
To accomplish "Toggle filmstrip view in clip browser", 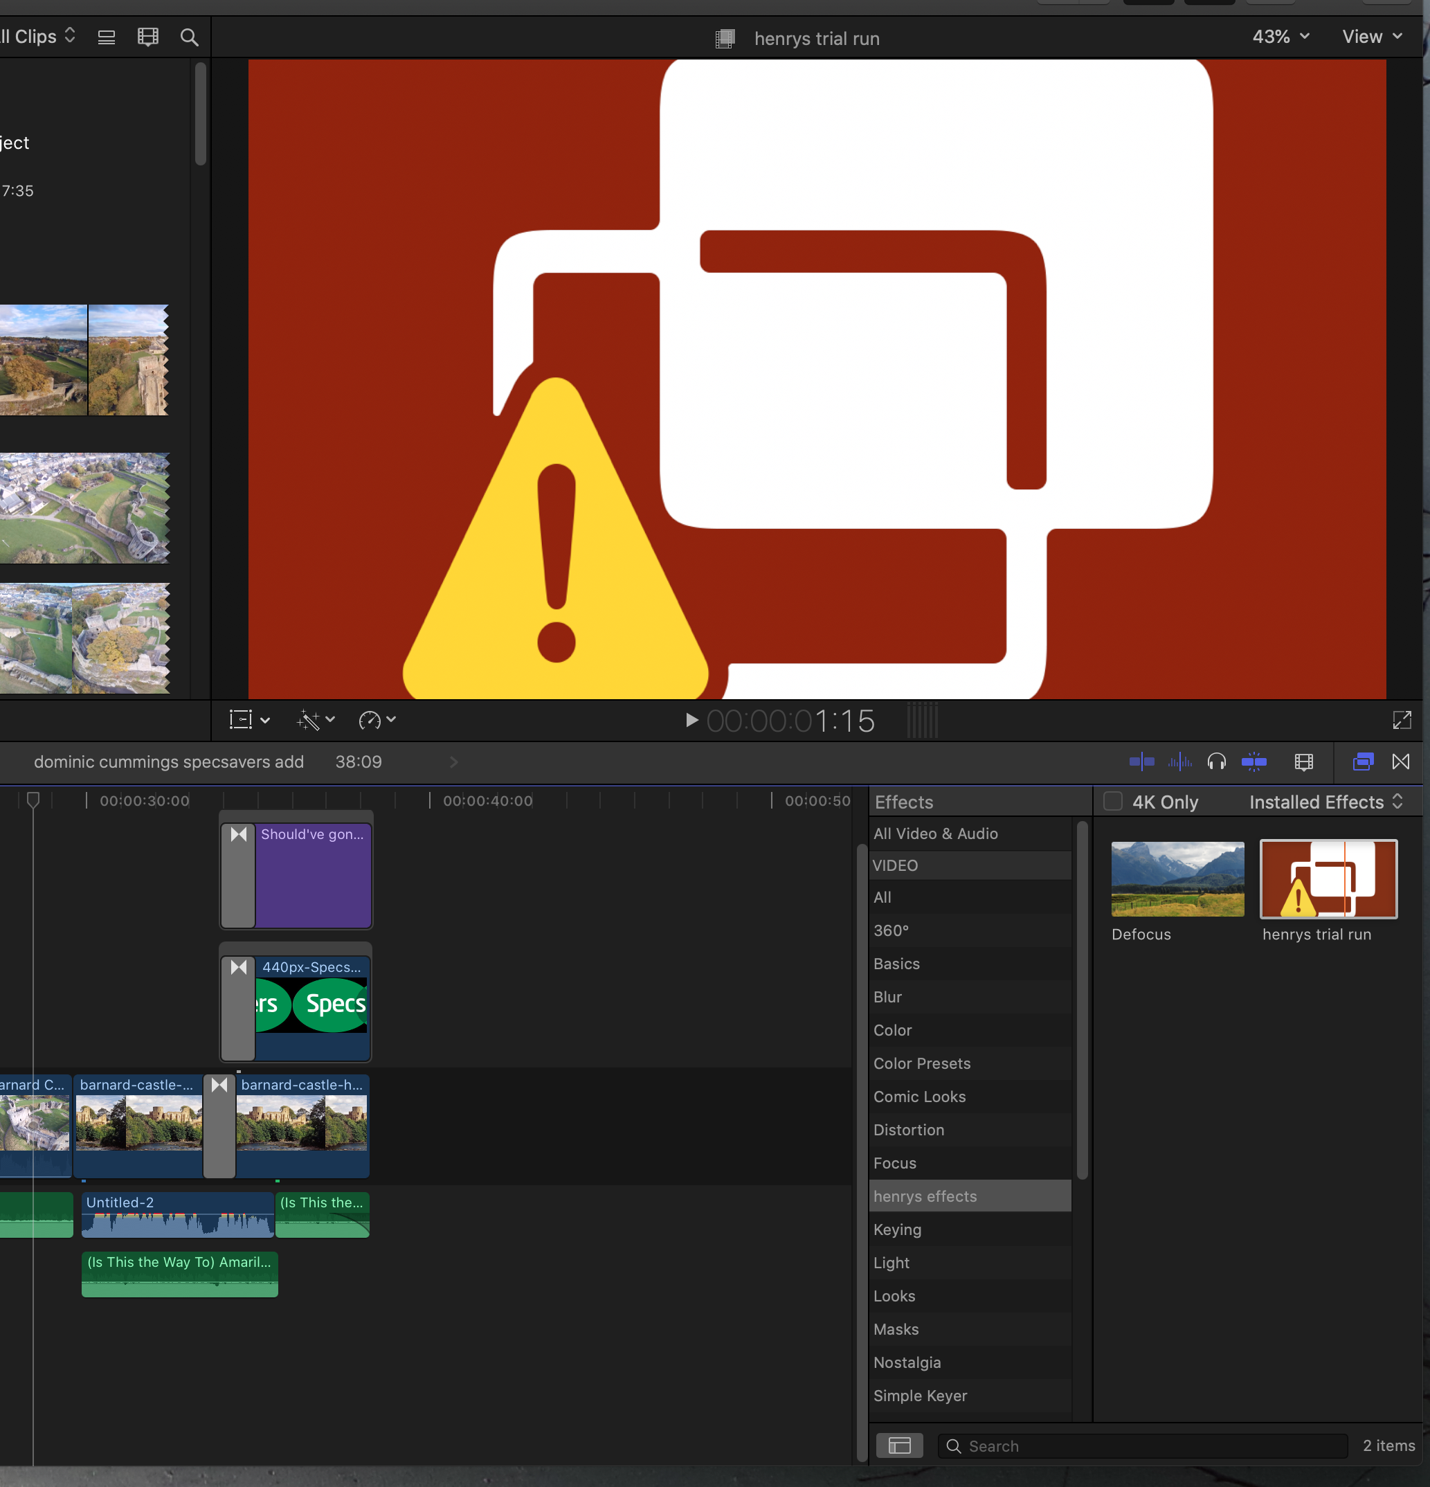I will (148, 37).
